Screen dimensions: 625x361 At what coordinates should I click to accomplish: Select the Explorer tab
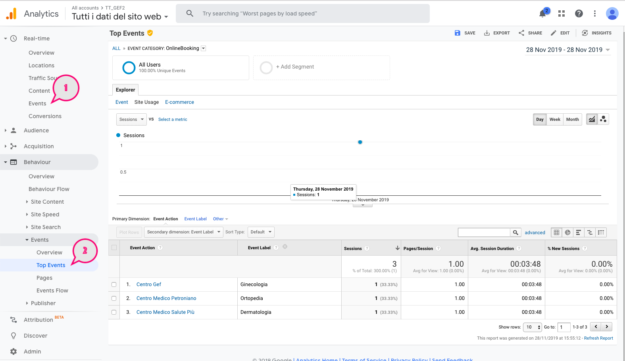[x=125, y=90]
